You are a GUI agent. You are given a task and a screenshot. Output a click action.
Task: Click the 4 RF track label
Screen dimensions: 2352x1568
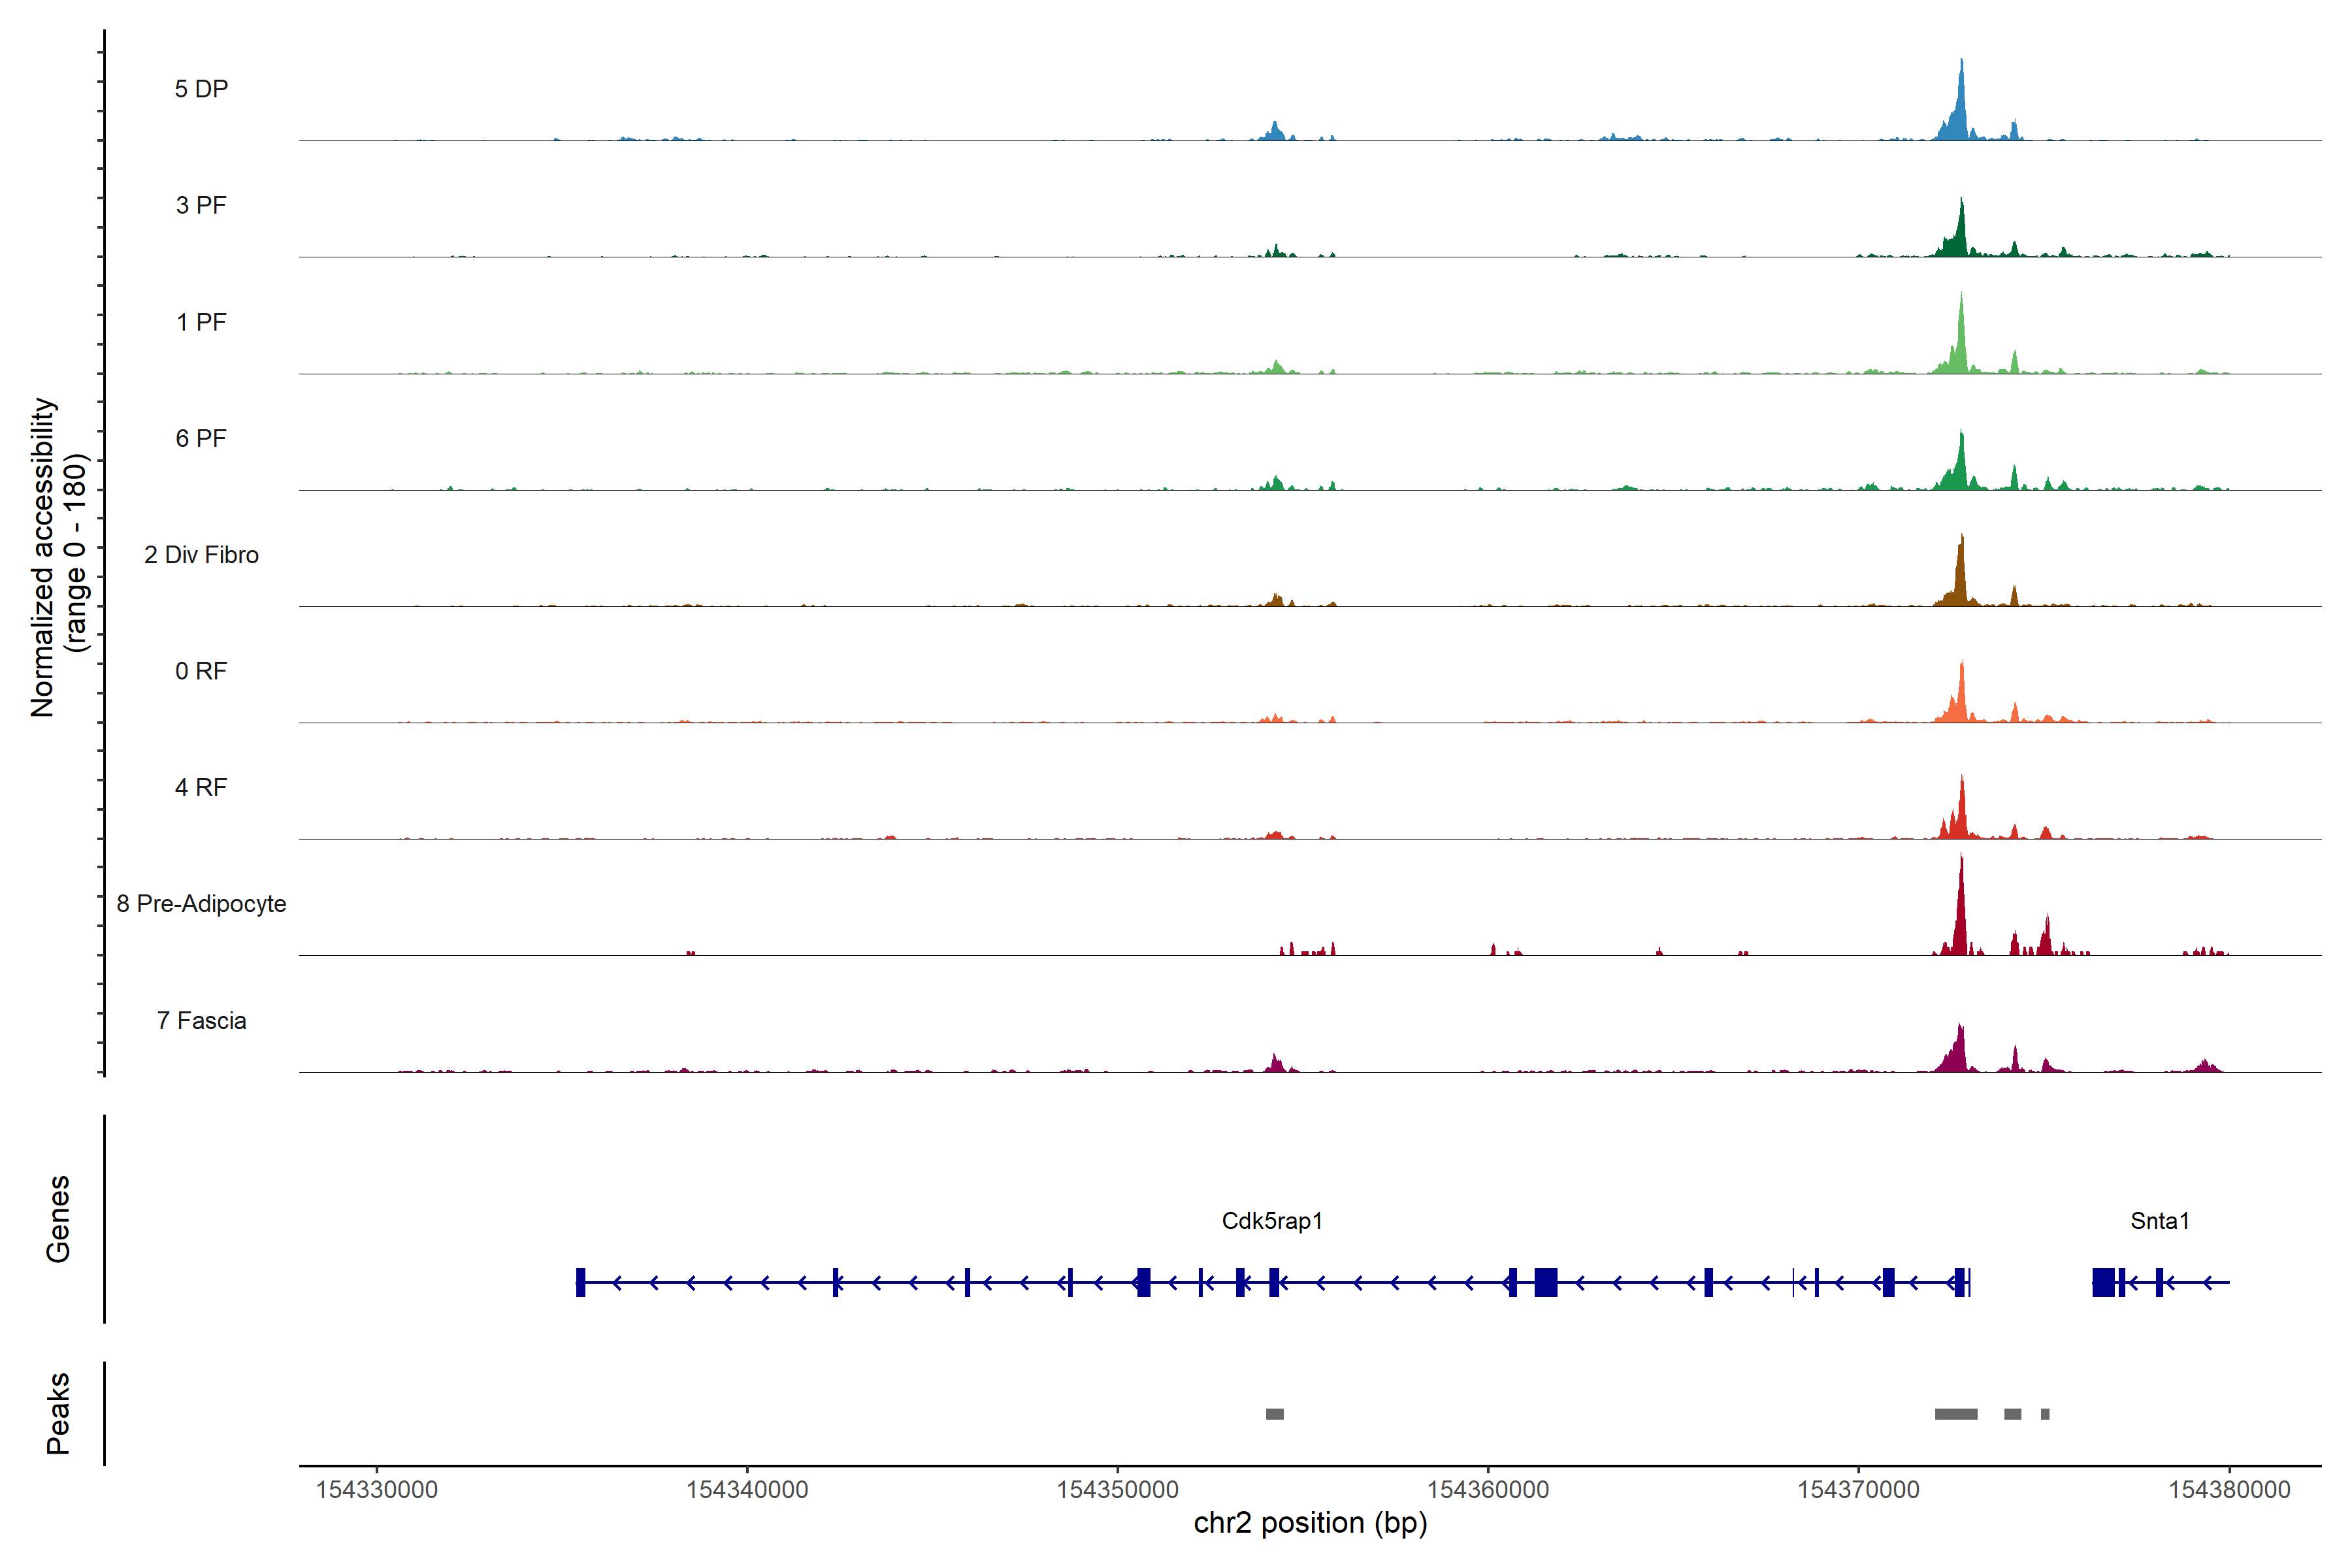click(201, 787)
